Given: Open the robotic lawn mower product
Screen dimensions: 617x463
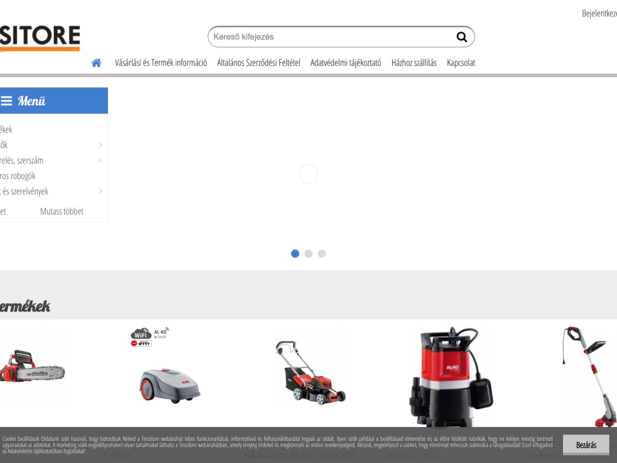Looking at the screenshot, I should (170, 384).
